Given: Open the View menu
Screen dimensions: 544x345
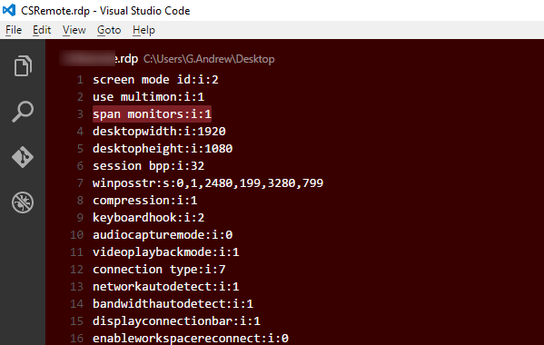Looking at the screenshot, I should click(74, 30).
